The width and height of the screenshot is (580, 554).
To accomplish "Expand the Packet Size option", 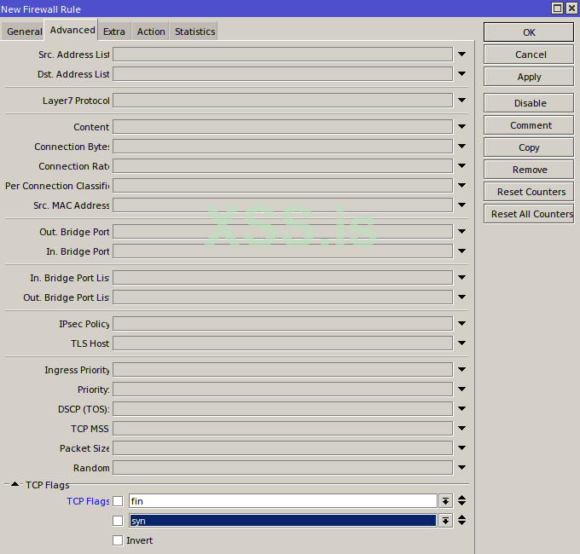I will click(x=461, y=448).
